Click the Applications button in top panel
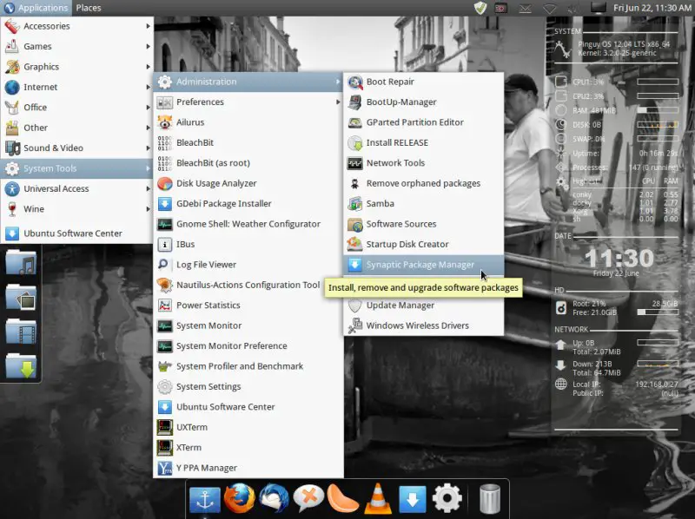 click(x=35, y=8)
